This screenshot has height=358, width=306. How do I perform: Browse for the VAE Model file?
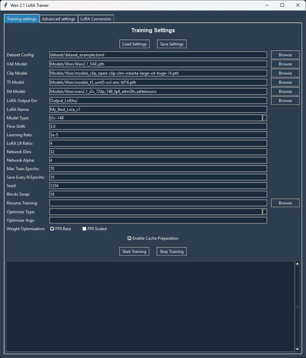coord(285,64)
